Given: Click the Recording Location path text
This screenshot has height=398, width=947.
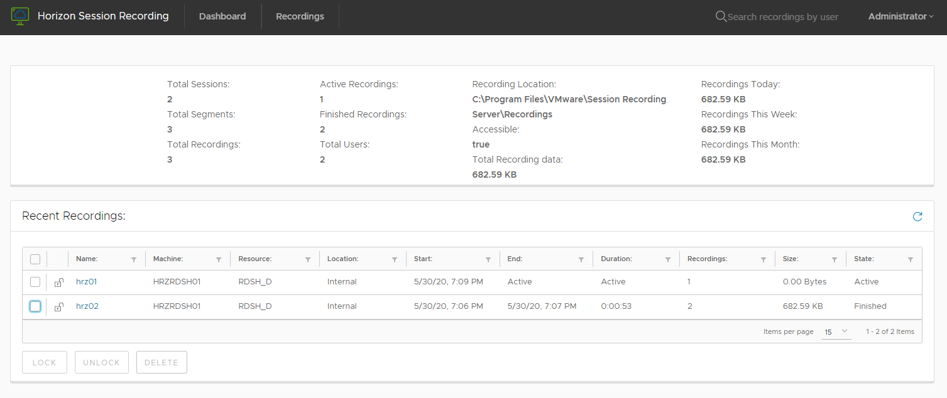Looking at the screenshot, I should click(x=569, y=107).
